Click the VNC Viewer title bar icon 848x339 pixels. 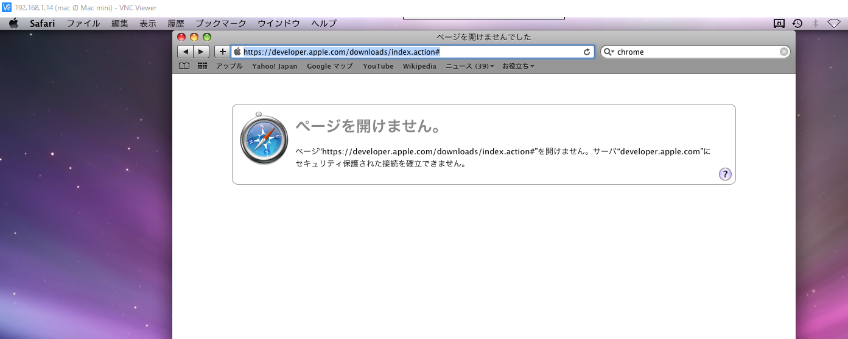[x=7, y=8]
